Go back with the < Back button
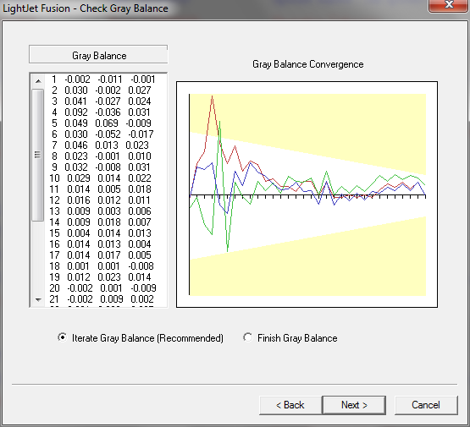470x427 pixels. click(290, 405)
